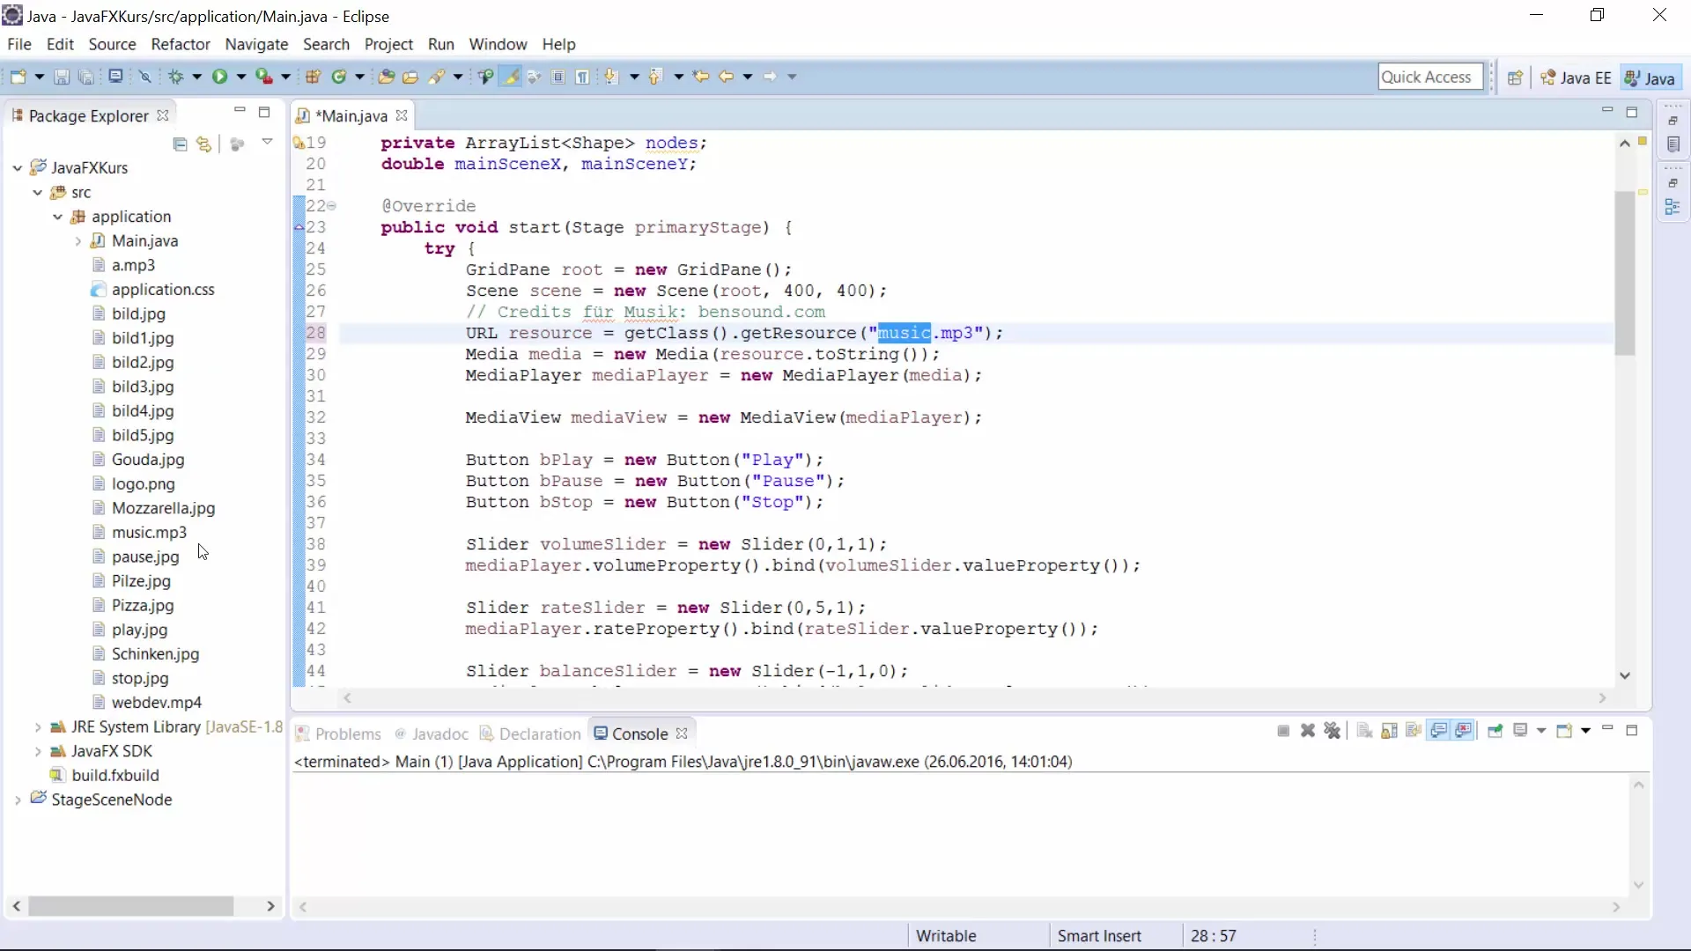
Task: Open the File menu
Action: click(x=18, y=44)
